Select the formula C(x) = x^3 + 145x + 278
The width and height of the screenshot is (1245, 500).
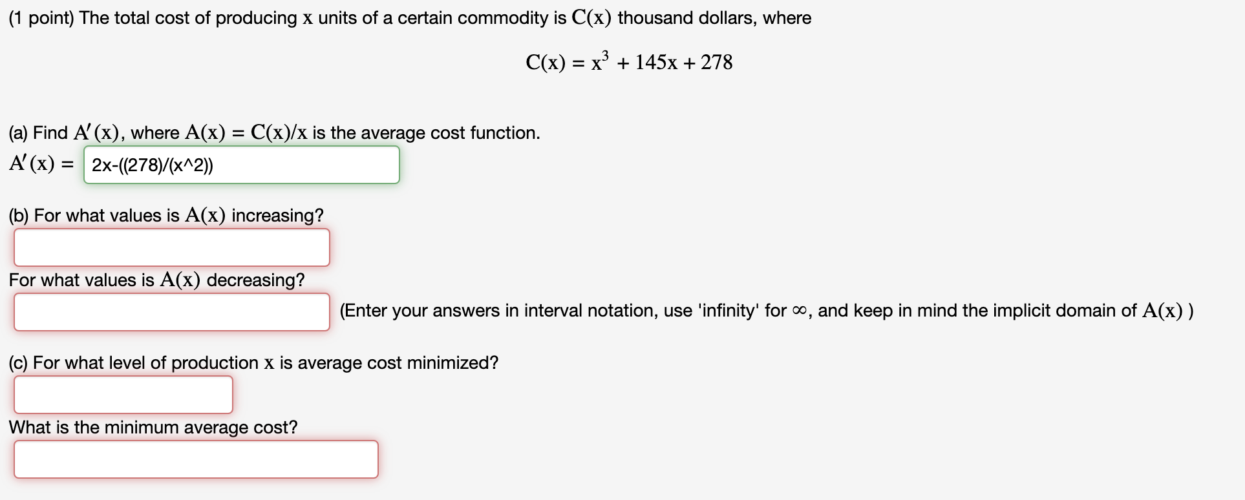[629, 61]
